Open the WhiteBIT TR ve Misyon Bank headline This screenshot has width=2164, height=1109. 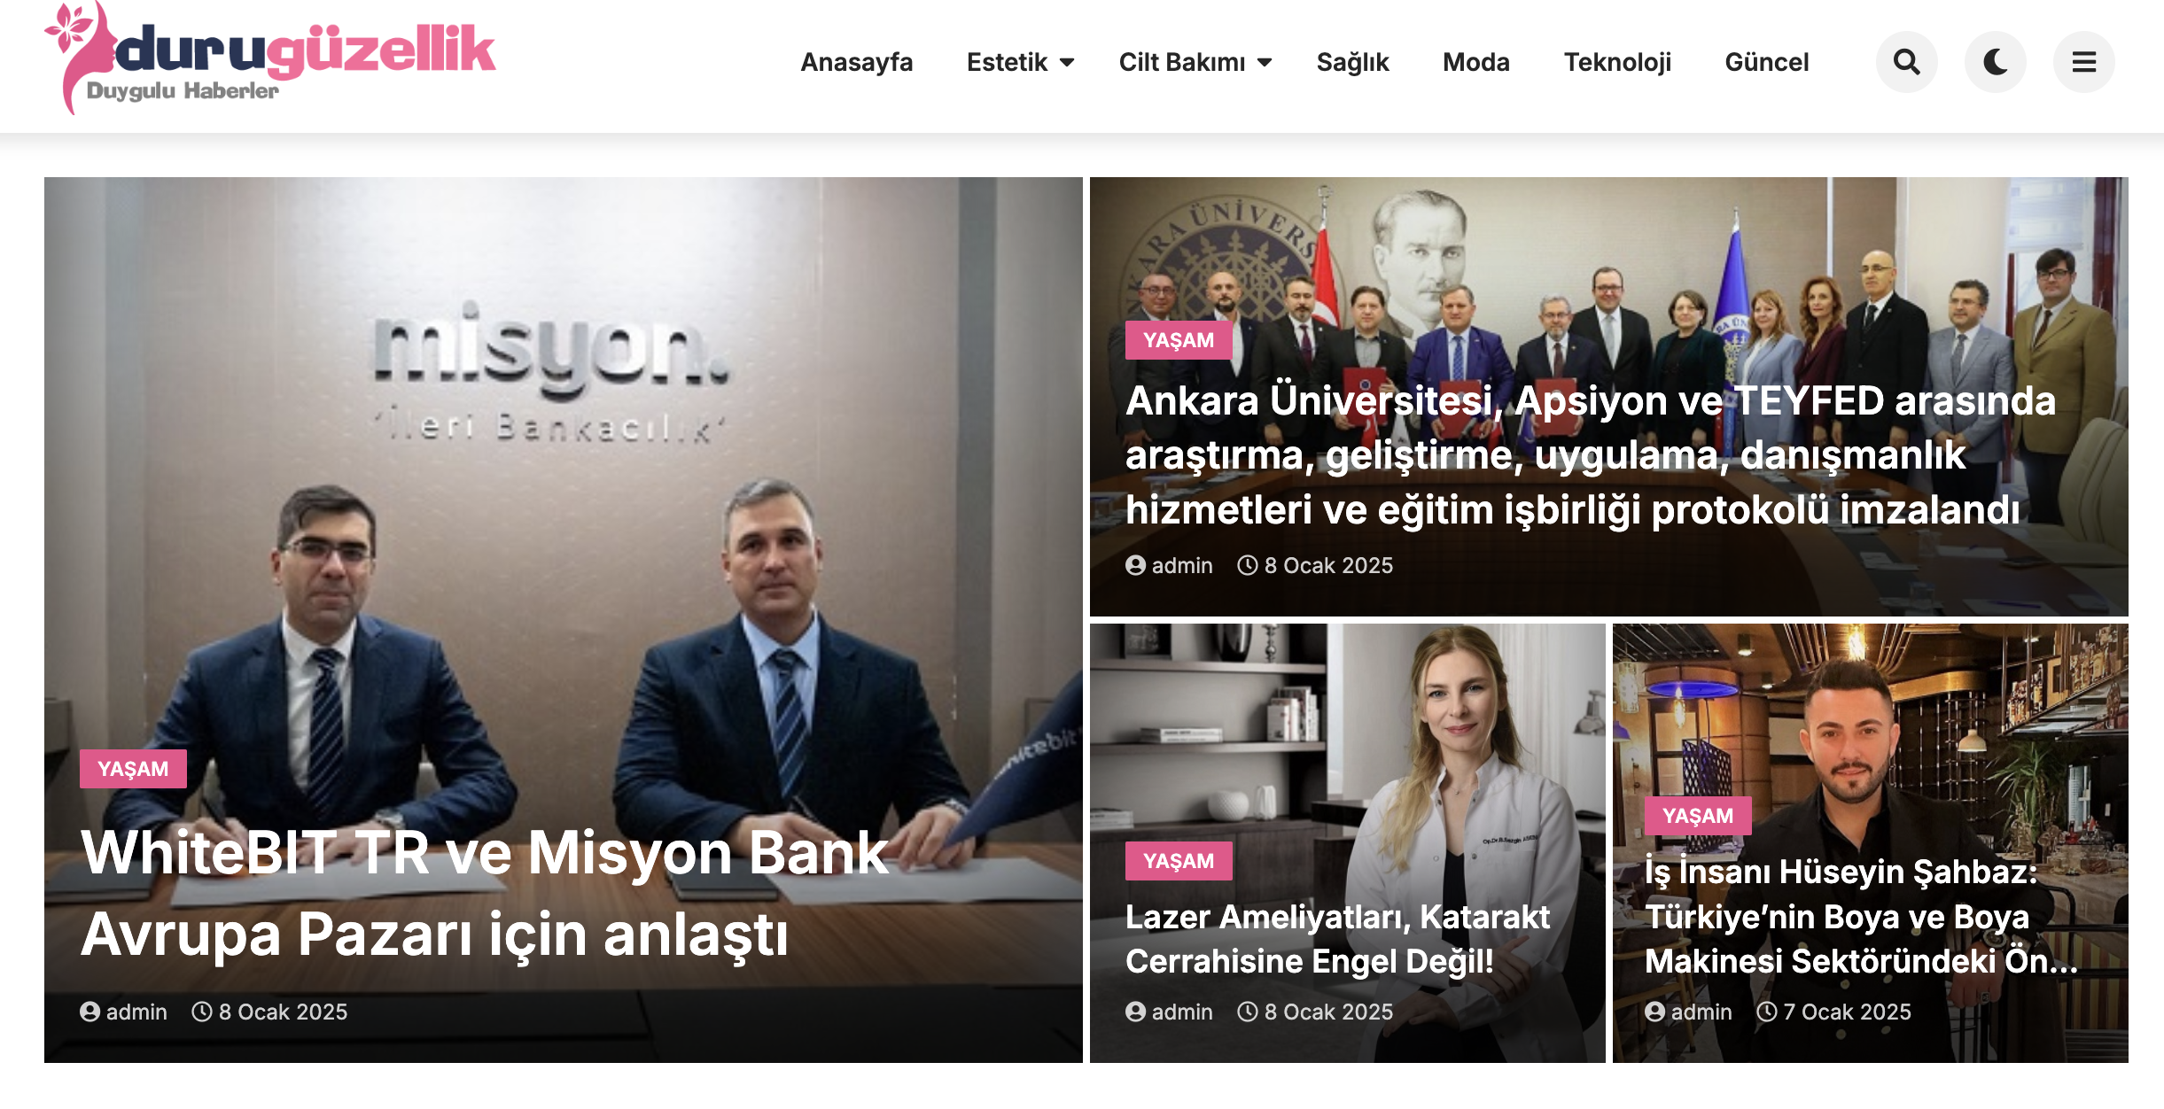(x=484, y=893)
